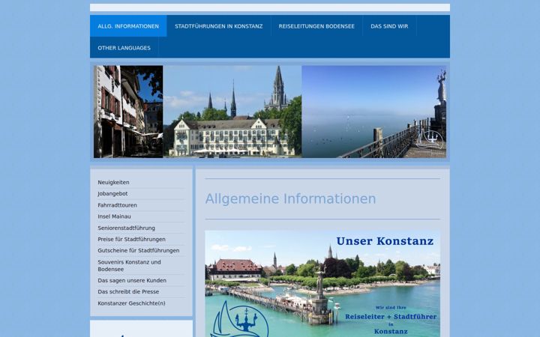540x337 pixels.
Task: Select Other Languages in navigation
Action: [124, 48]
